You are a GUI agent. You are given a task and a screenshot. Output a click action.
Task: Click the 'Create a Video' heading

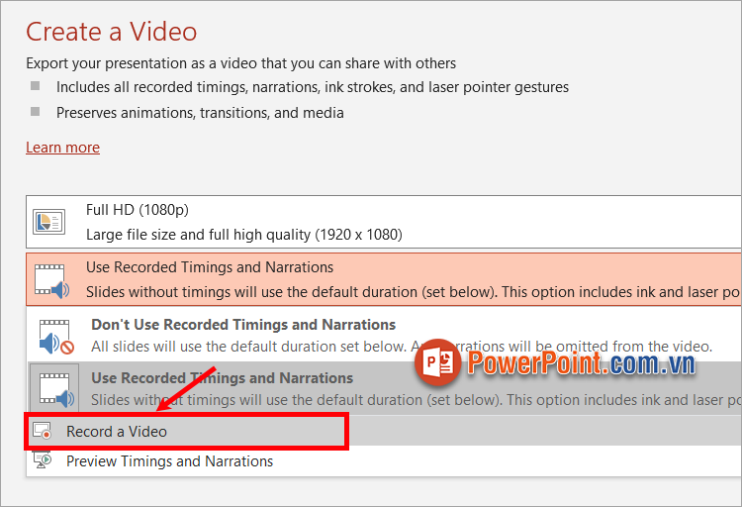click(111, 32)
